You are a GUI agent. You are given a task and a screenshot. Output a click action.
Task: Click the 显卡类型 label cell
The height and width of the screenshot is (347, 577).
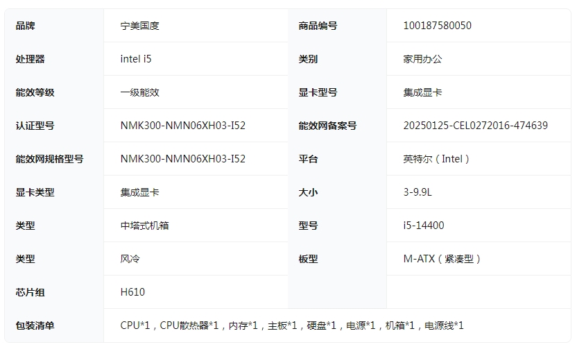(35, 192)
